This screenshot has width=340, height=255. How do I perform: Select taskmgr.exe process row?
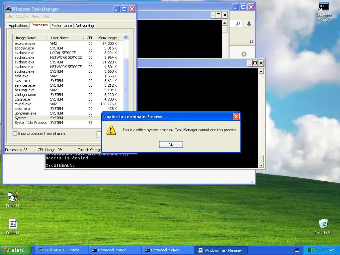68,90
